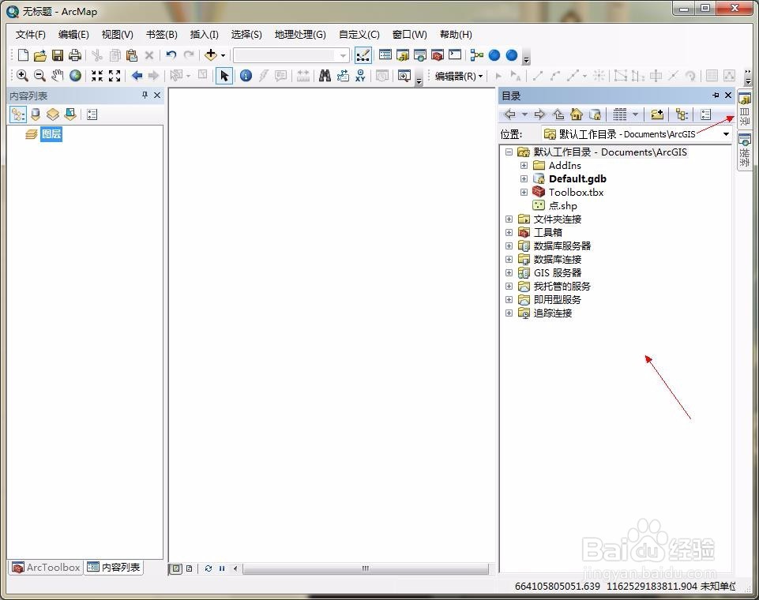Expand Default.gdb geodatabase
Viewport: 759px width, 600px height.
point(524,179)
